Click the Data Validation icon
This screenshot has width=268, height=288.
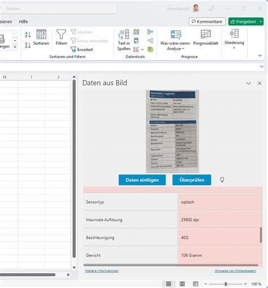pyautogui.click(x=136, y=50)
